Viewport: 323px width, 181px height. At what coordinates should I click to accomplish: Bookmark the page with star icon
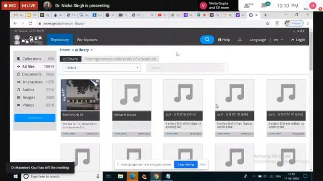267,24
